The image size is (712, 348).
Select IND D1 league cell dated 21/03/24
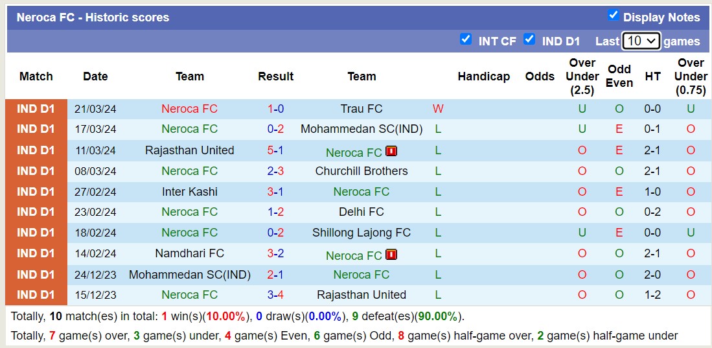[x=36, y=109]
